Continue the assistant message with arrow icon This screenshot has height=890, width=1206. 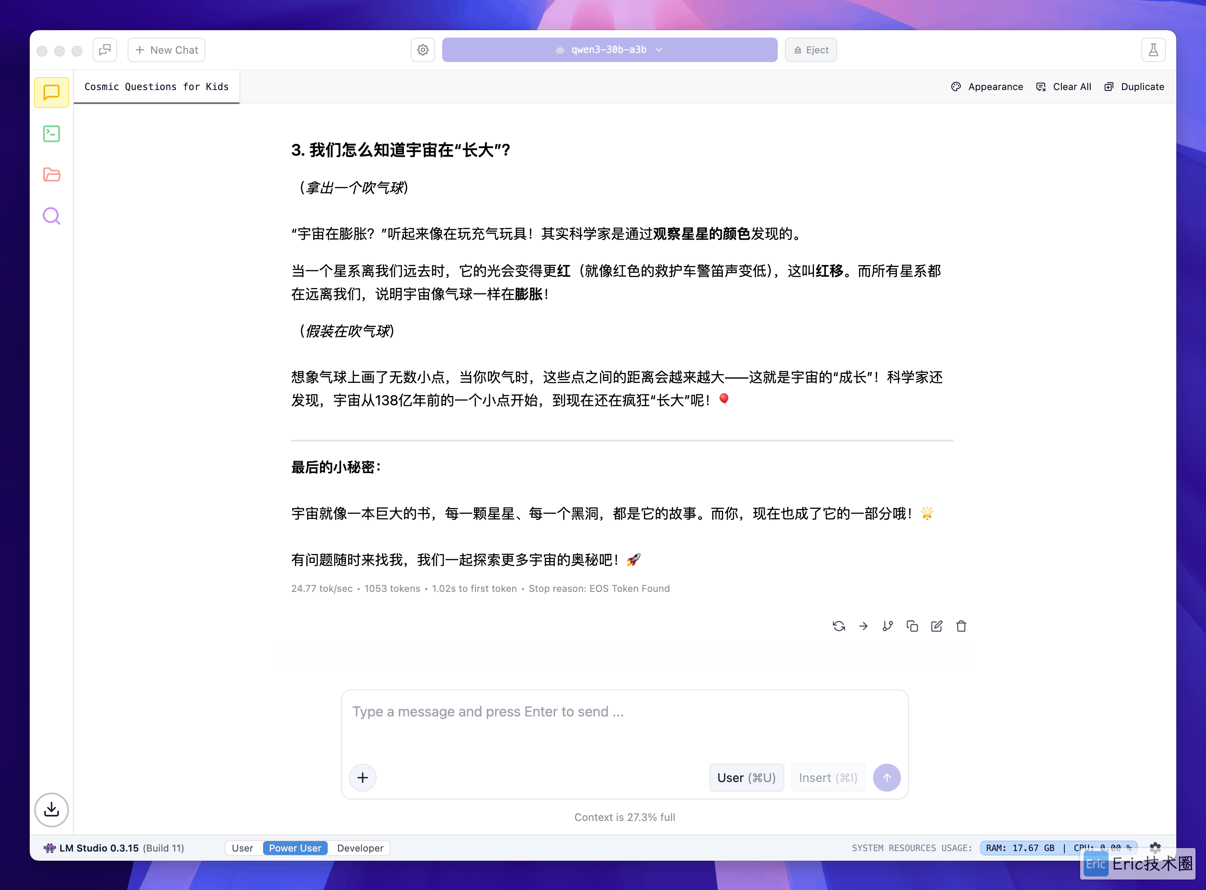tap(863, 626)
